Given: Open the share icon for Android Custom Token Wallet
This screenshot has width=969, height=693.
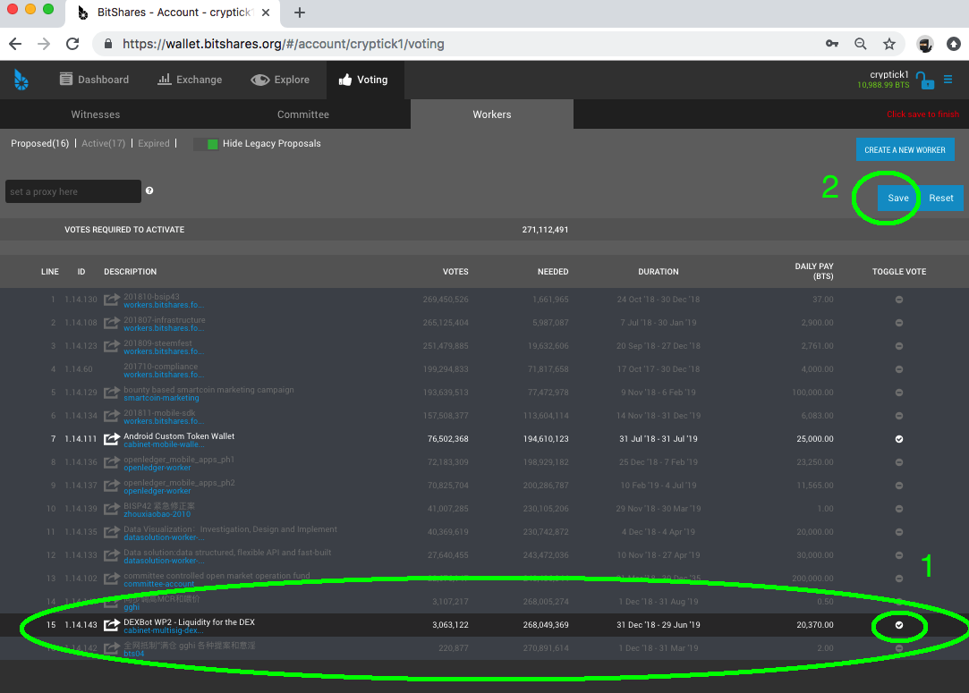Looking at the screenshot, I should coord(112,439).
